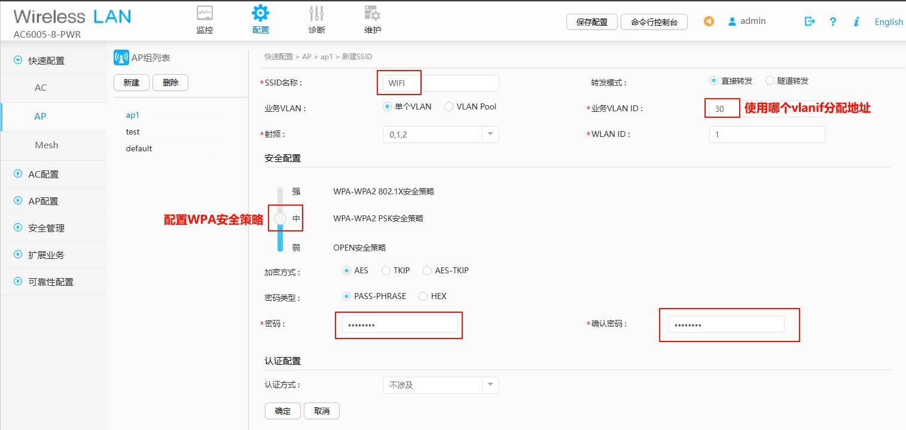The height and width of the screenshot is (430, 906).
Task: Select test in AP group list
Action: click(x=133, y=132)
